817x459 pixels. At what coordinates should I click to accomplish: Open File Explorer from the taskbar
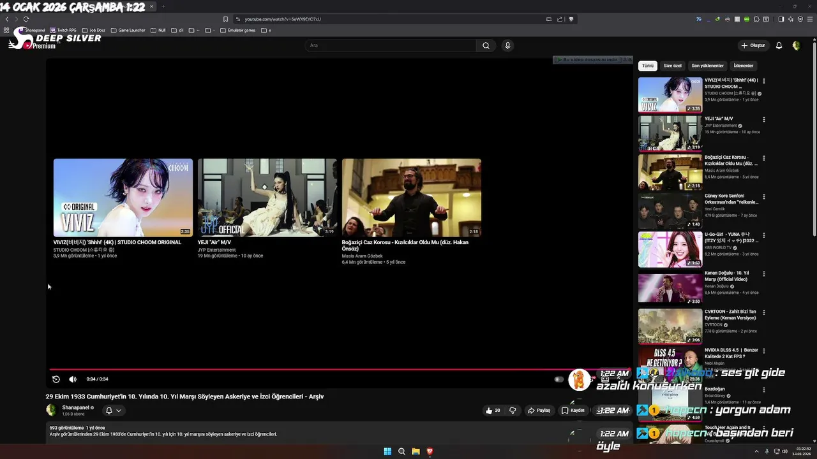pyautogui.click(x=416, y=451)
